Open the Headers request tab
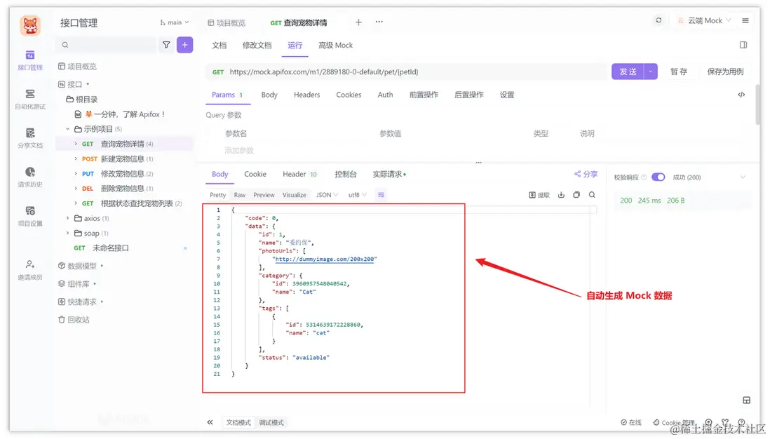 coord(307,95)
